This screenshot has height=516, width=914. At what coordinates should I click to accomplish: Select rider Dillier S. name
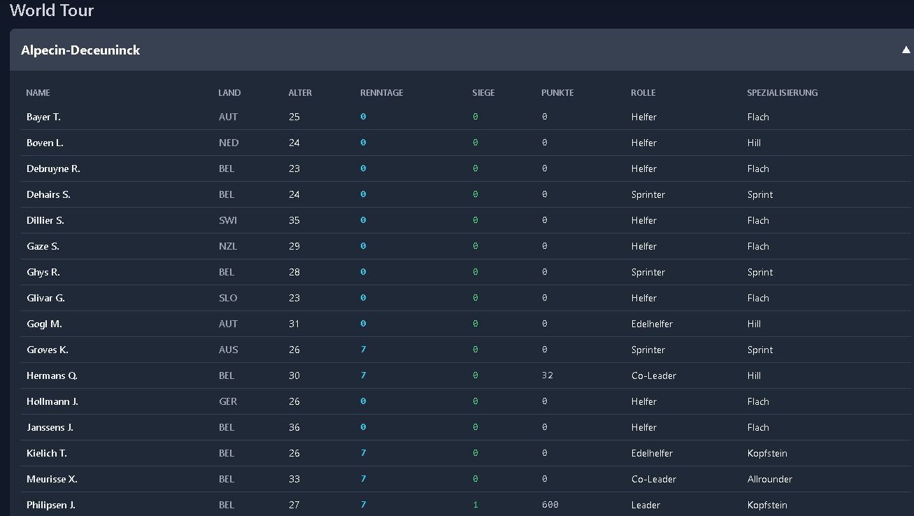click(45, 220)
